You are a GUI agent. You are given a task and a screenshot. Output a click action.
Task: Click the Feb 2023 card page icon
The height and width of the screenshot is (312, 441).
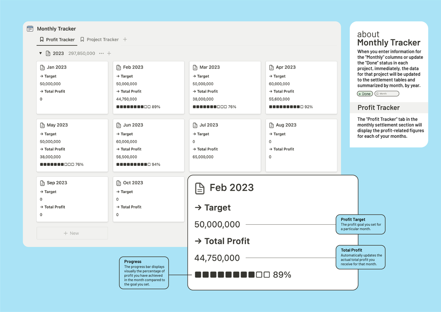click(118, 68)
